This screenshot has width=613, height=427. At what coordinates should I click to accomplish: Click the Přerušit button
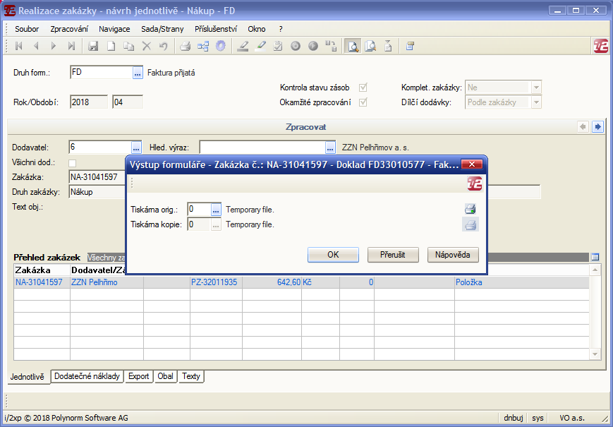[393, 255]
